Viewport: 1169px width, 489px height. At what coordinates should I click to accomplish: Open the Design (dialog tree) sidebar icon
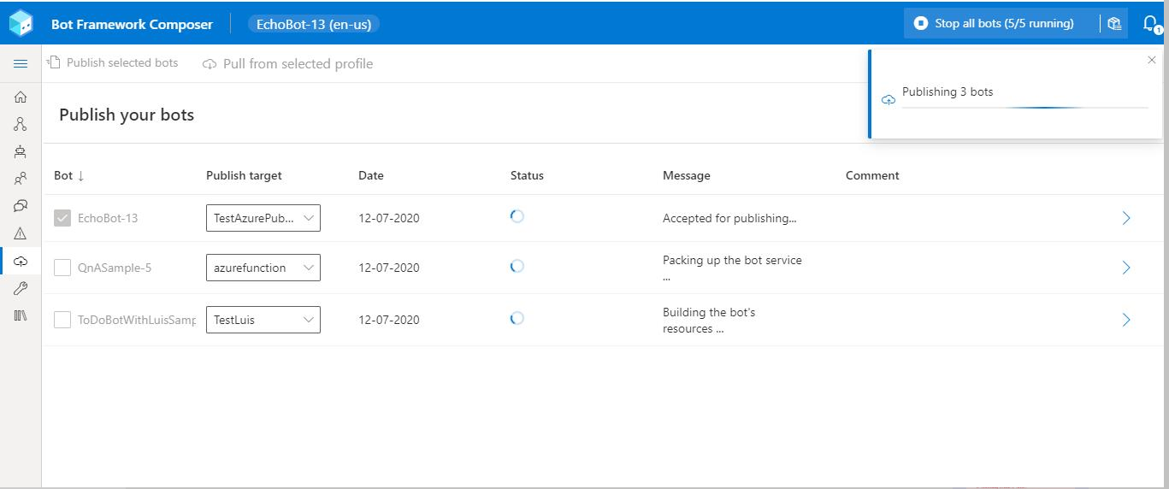pyautogui.click(x=21, y=125)
